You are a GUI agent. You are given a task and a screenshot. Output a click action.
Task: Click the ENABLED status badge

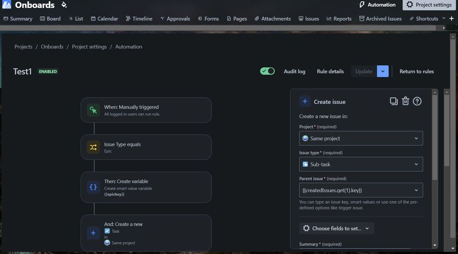tap(48, 72)
